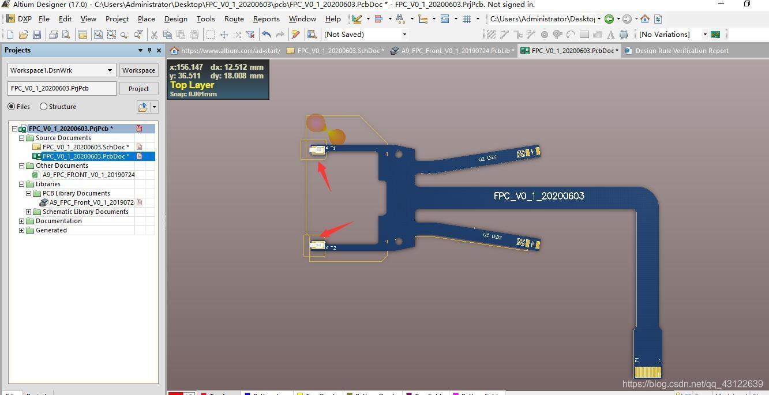Click the Place Via icon
Viewport: 769px width, 395px height.
pos(557,35)
